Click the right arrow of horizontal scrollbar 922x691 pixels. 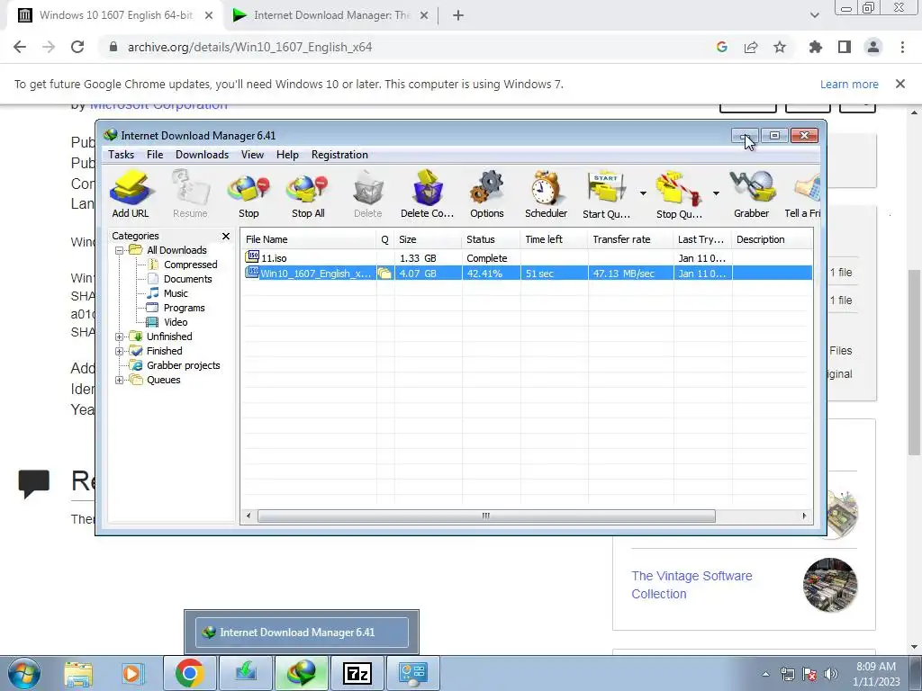click(x=804, y=516)
